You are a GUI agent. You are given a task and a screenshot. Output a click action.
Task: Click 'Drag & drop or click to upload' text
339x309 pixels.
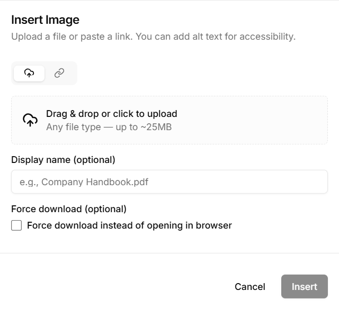click(111, 114)
